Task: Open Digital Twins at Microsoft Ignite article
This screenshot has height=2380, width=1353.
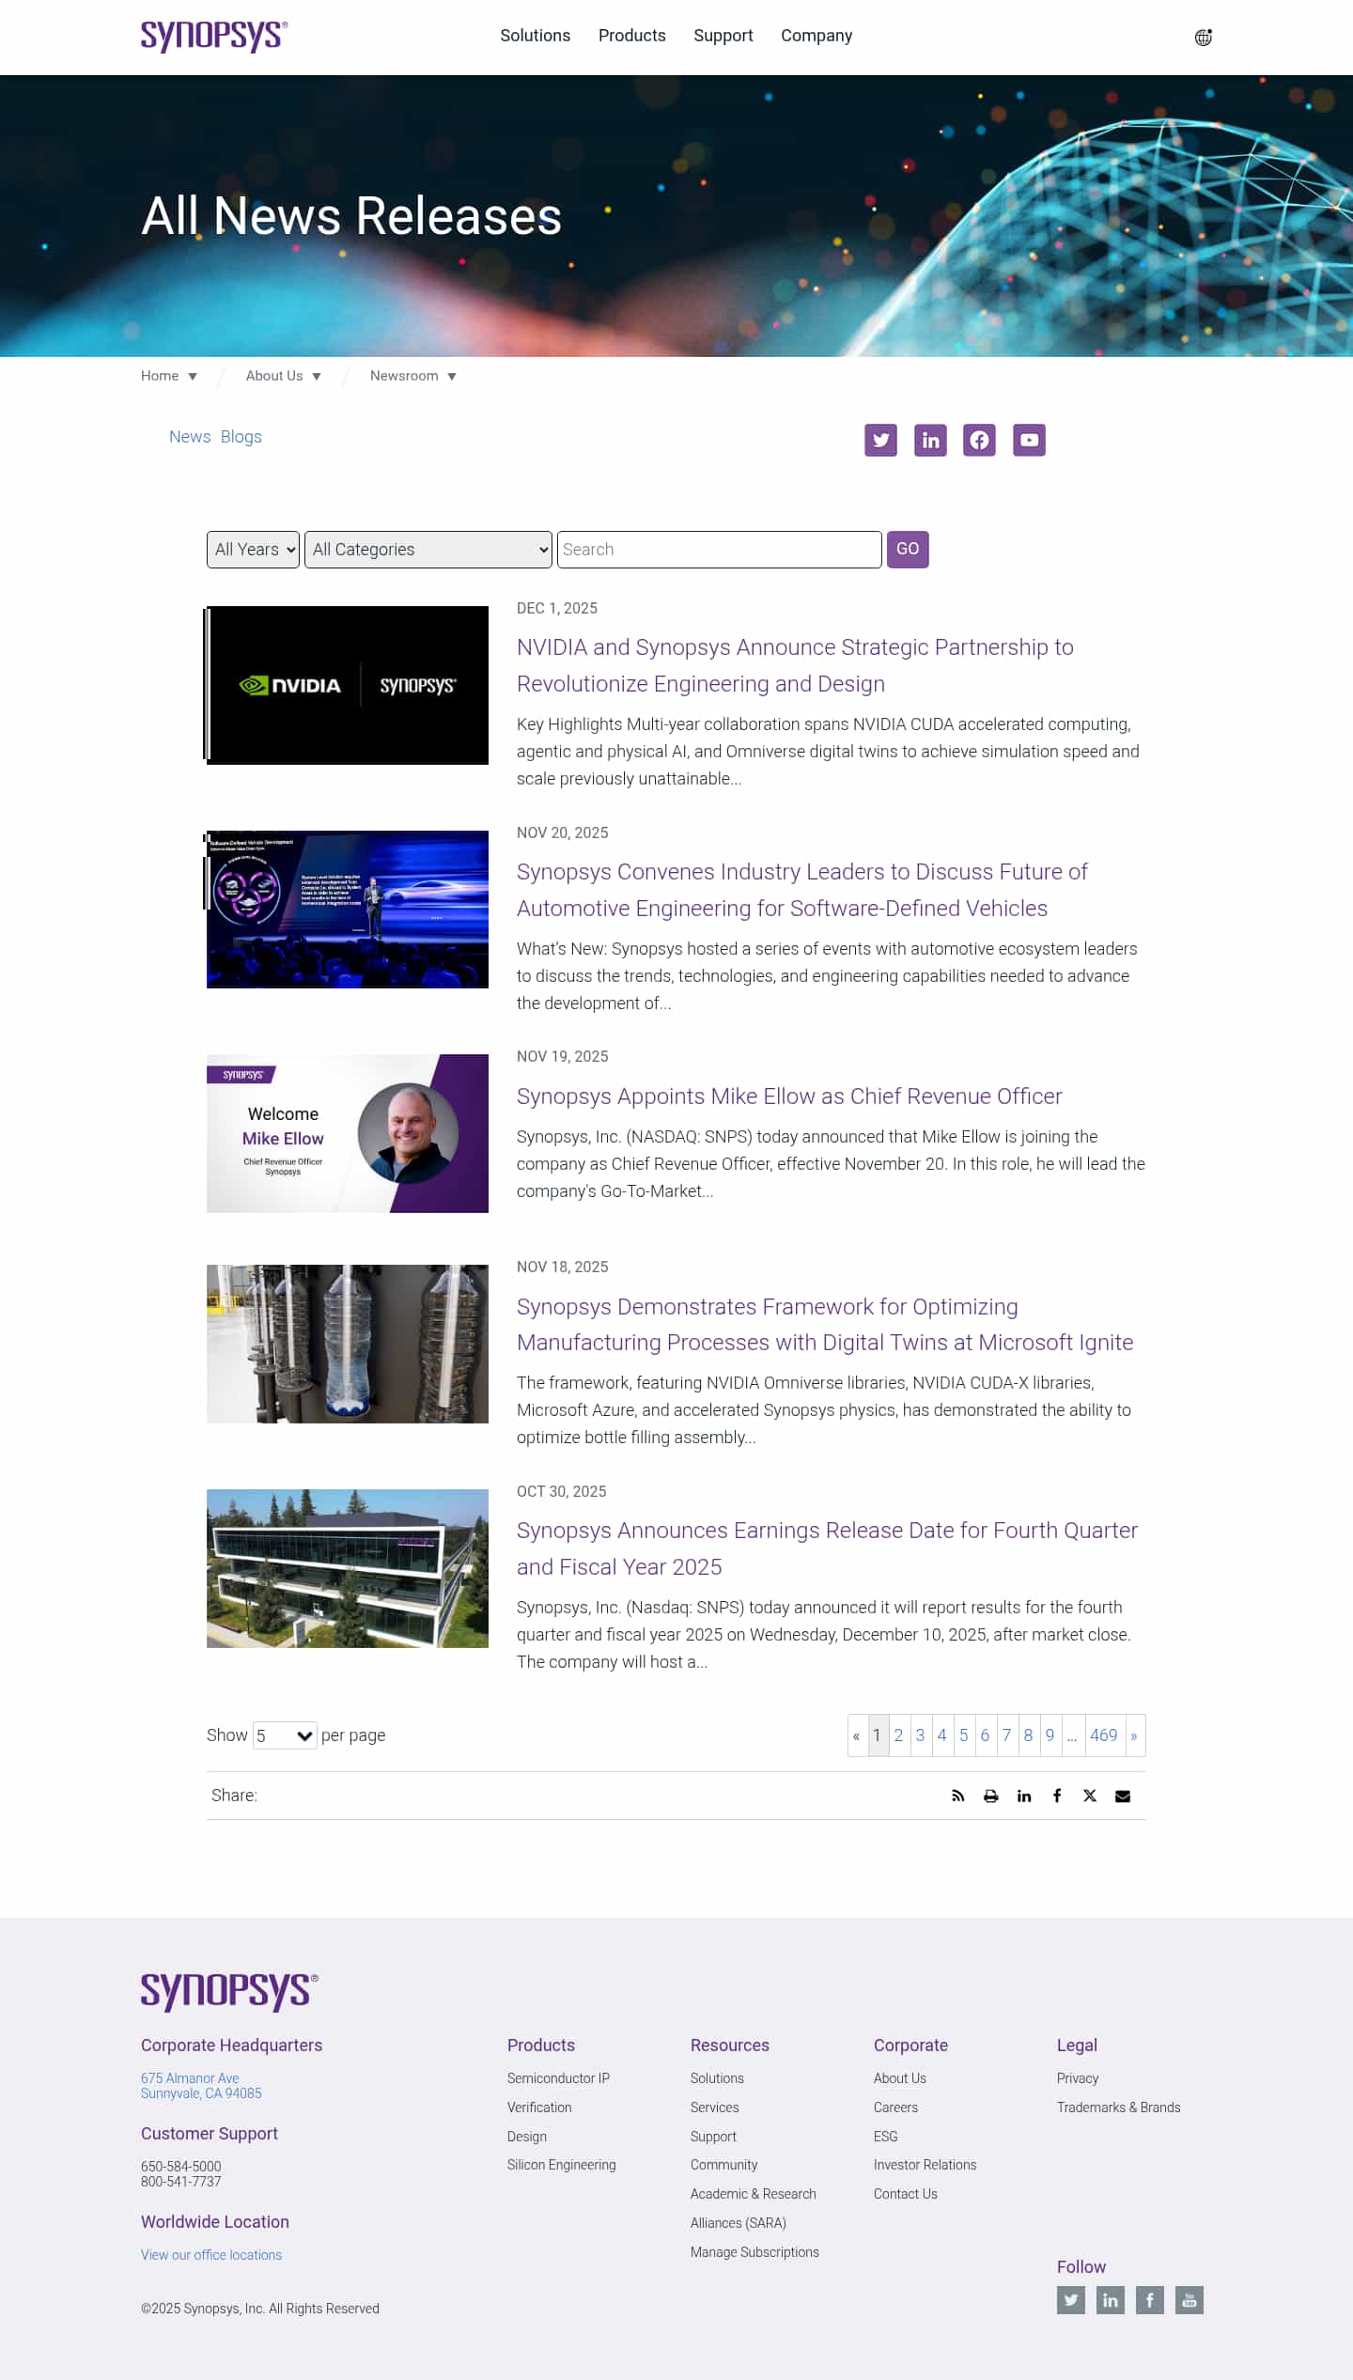Action: (x=825, y=1325)
